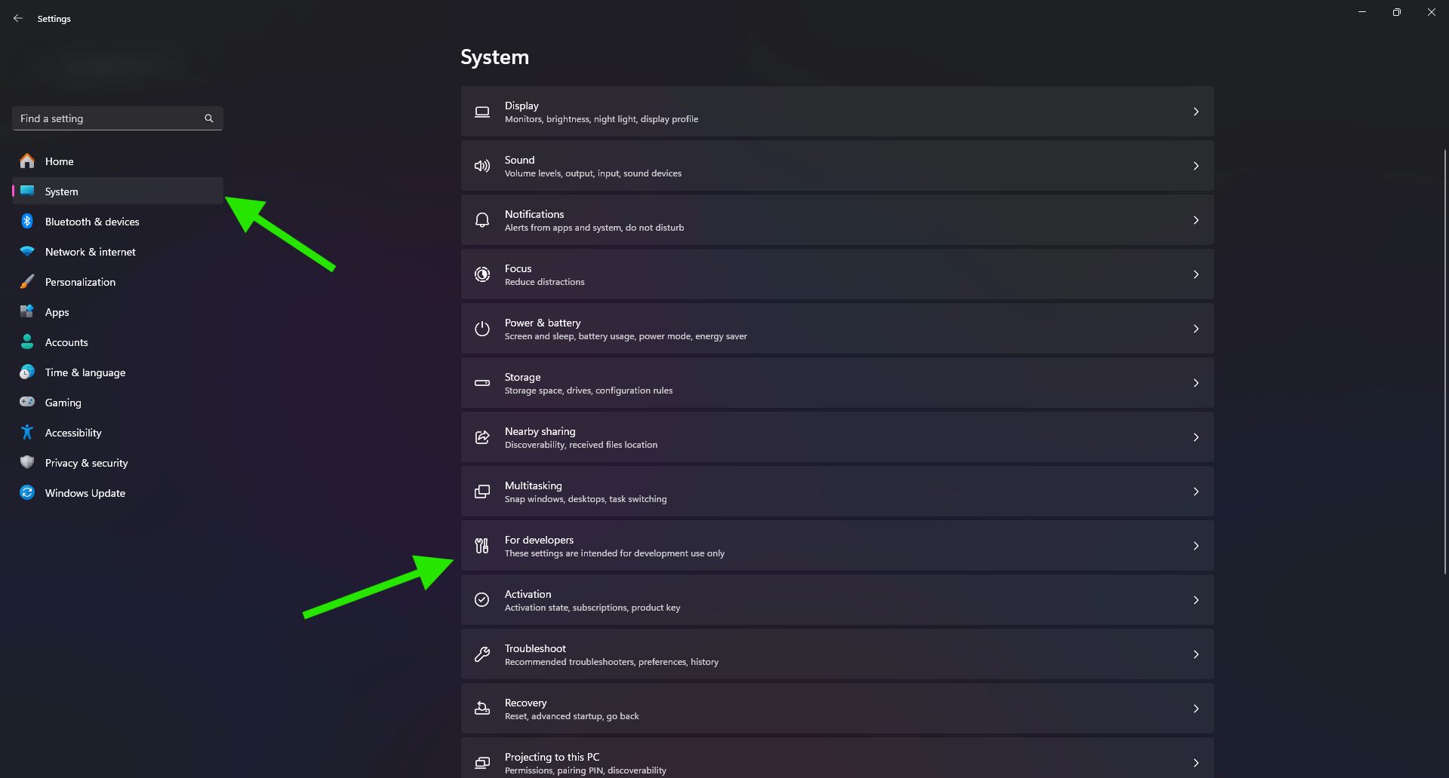Screen dimensions: 1449x778
Task: Click the Find a setting search field
Action: click(x=118, y=118)
